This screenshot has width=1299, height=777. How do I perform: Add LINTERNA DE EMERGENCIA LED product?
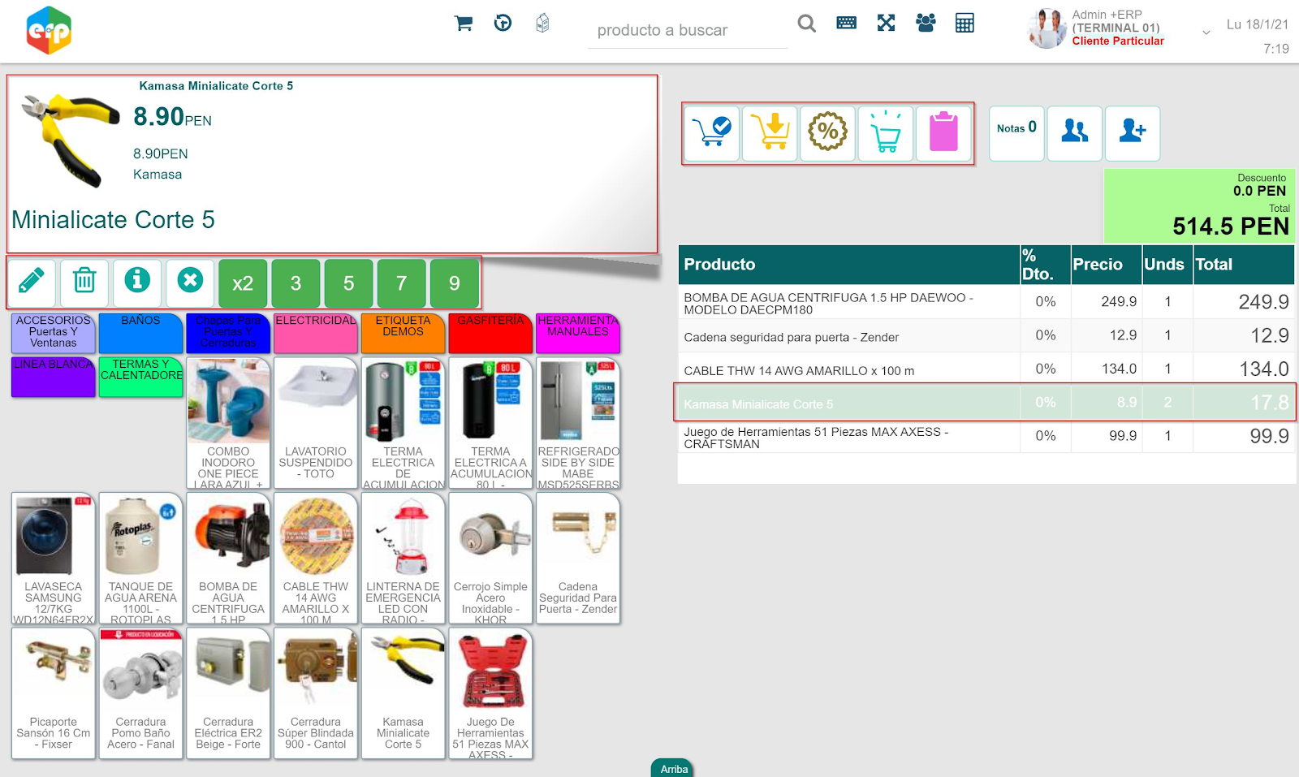click(x=404, y=558)
